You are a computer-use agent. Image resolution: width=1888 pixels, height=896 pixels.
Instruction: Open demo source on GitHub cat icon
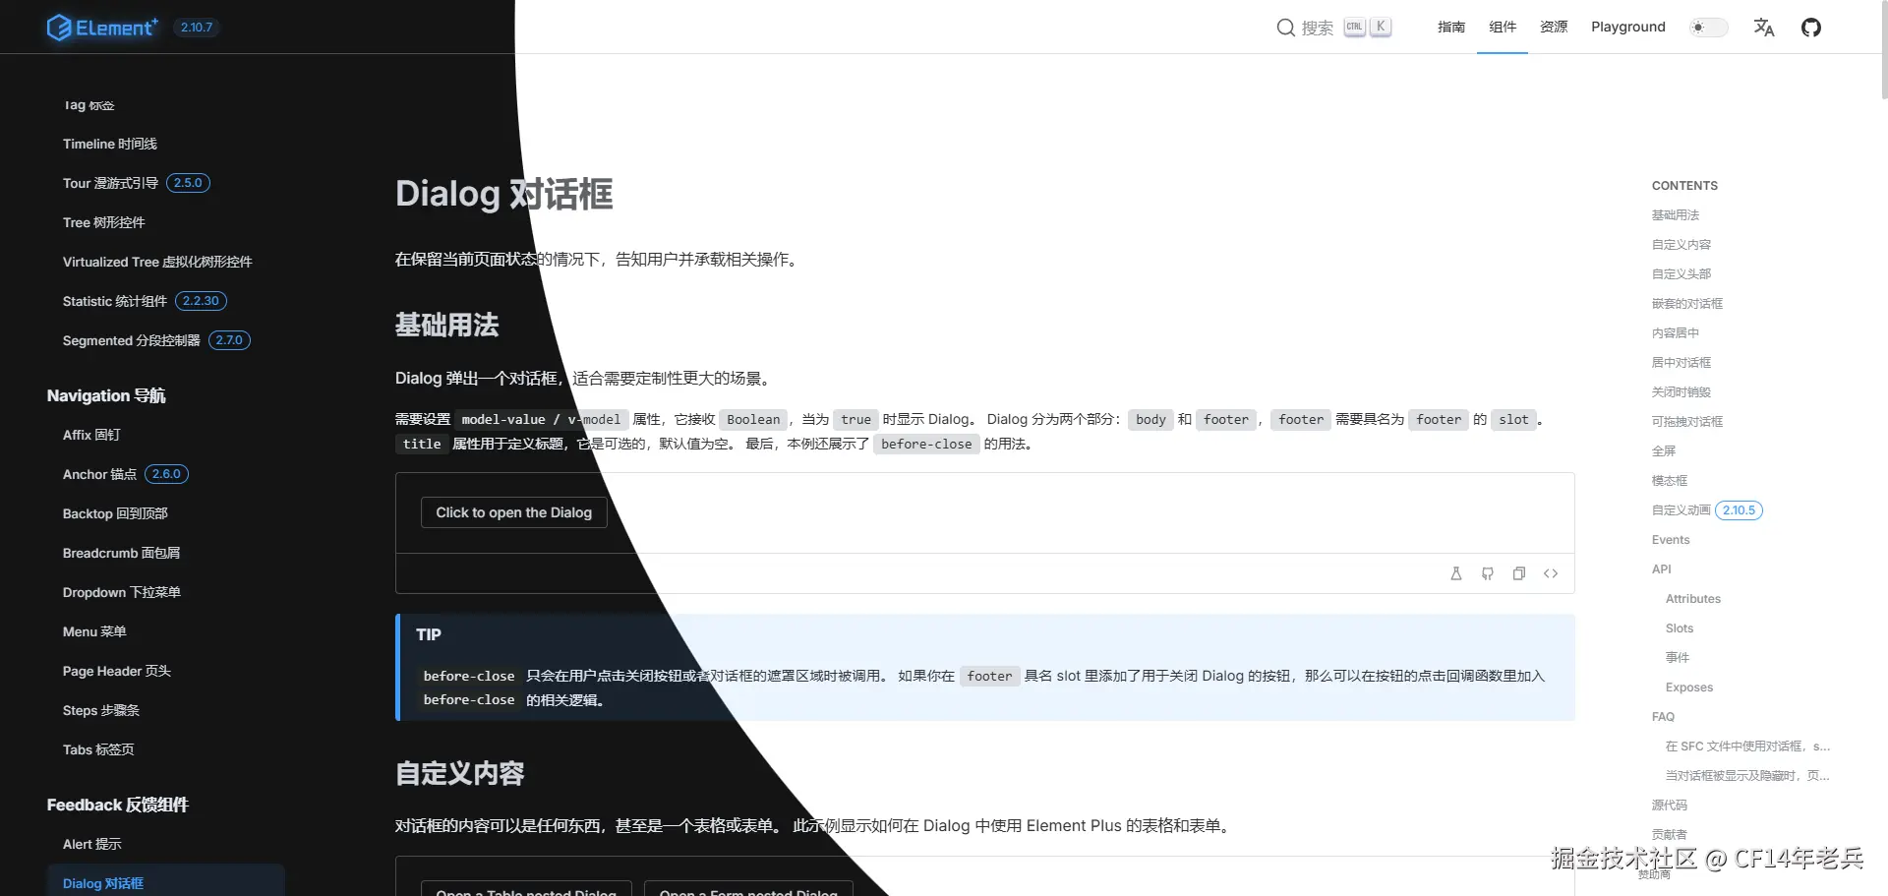coord(1488,573)
